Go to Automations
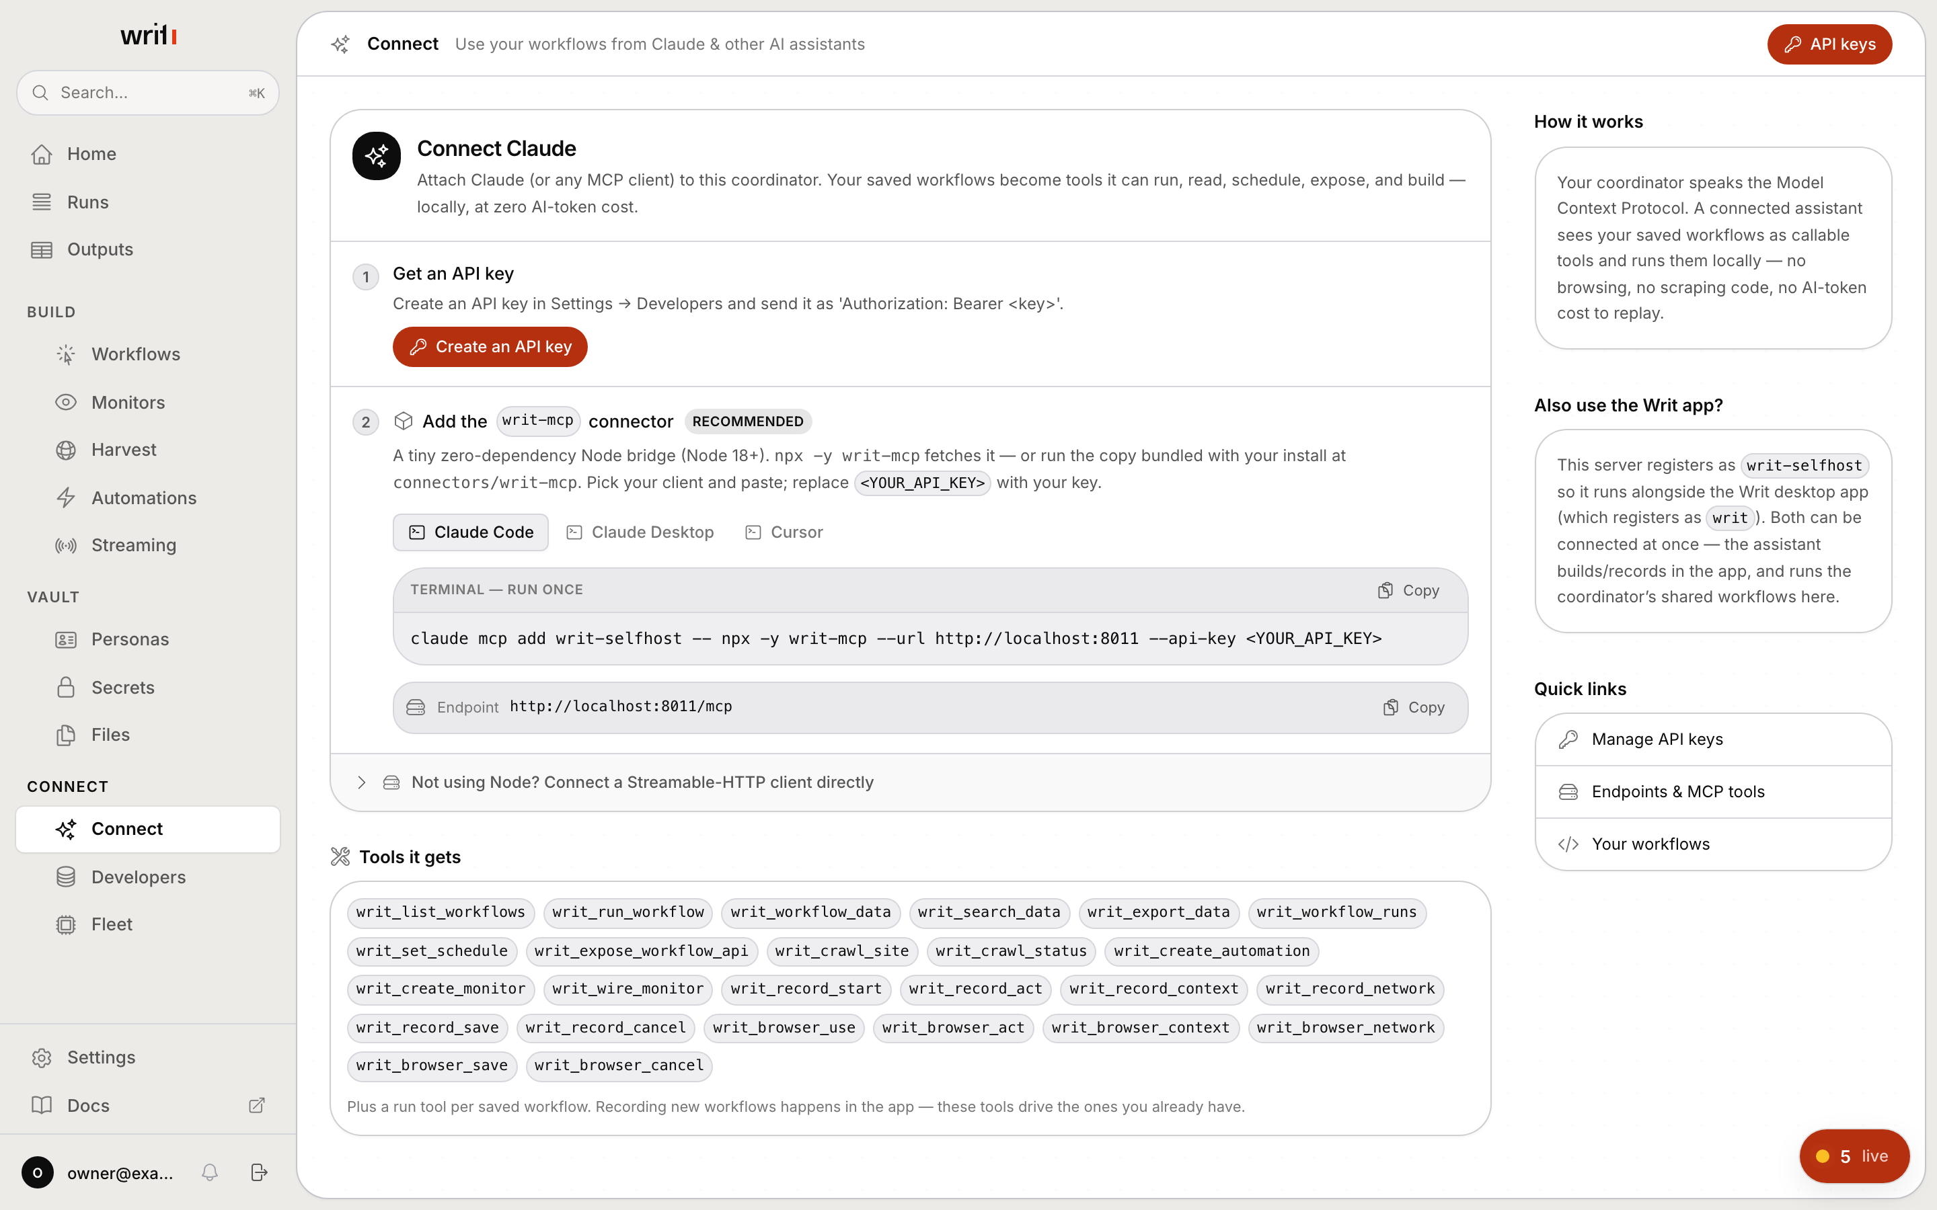The image size is (1937, 1210). tap(148, 497)
